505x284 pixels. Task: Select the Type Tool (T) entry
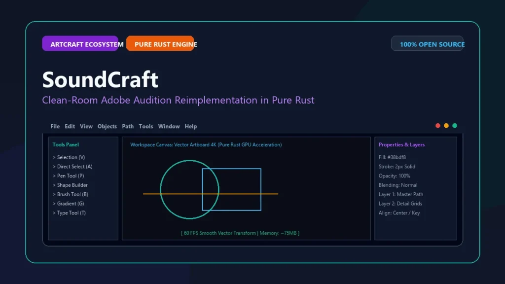pyautogui.click(x=69, y=213)
